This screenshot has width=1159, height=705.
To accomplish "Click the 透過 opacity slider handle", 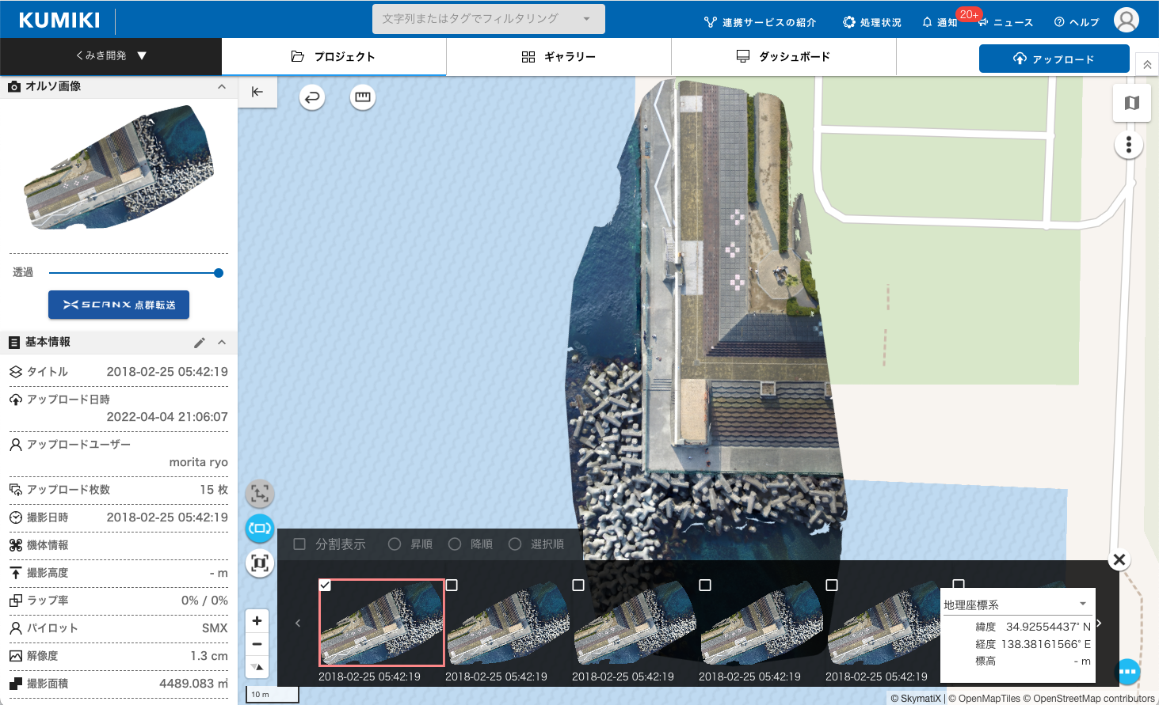I will [x=219, y=273].
